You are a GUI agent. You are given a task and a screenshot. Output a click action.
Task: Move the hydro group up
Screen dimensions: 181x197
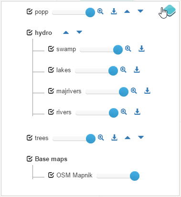pos(66,33)
